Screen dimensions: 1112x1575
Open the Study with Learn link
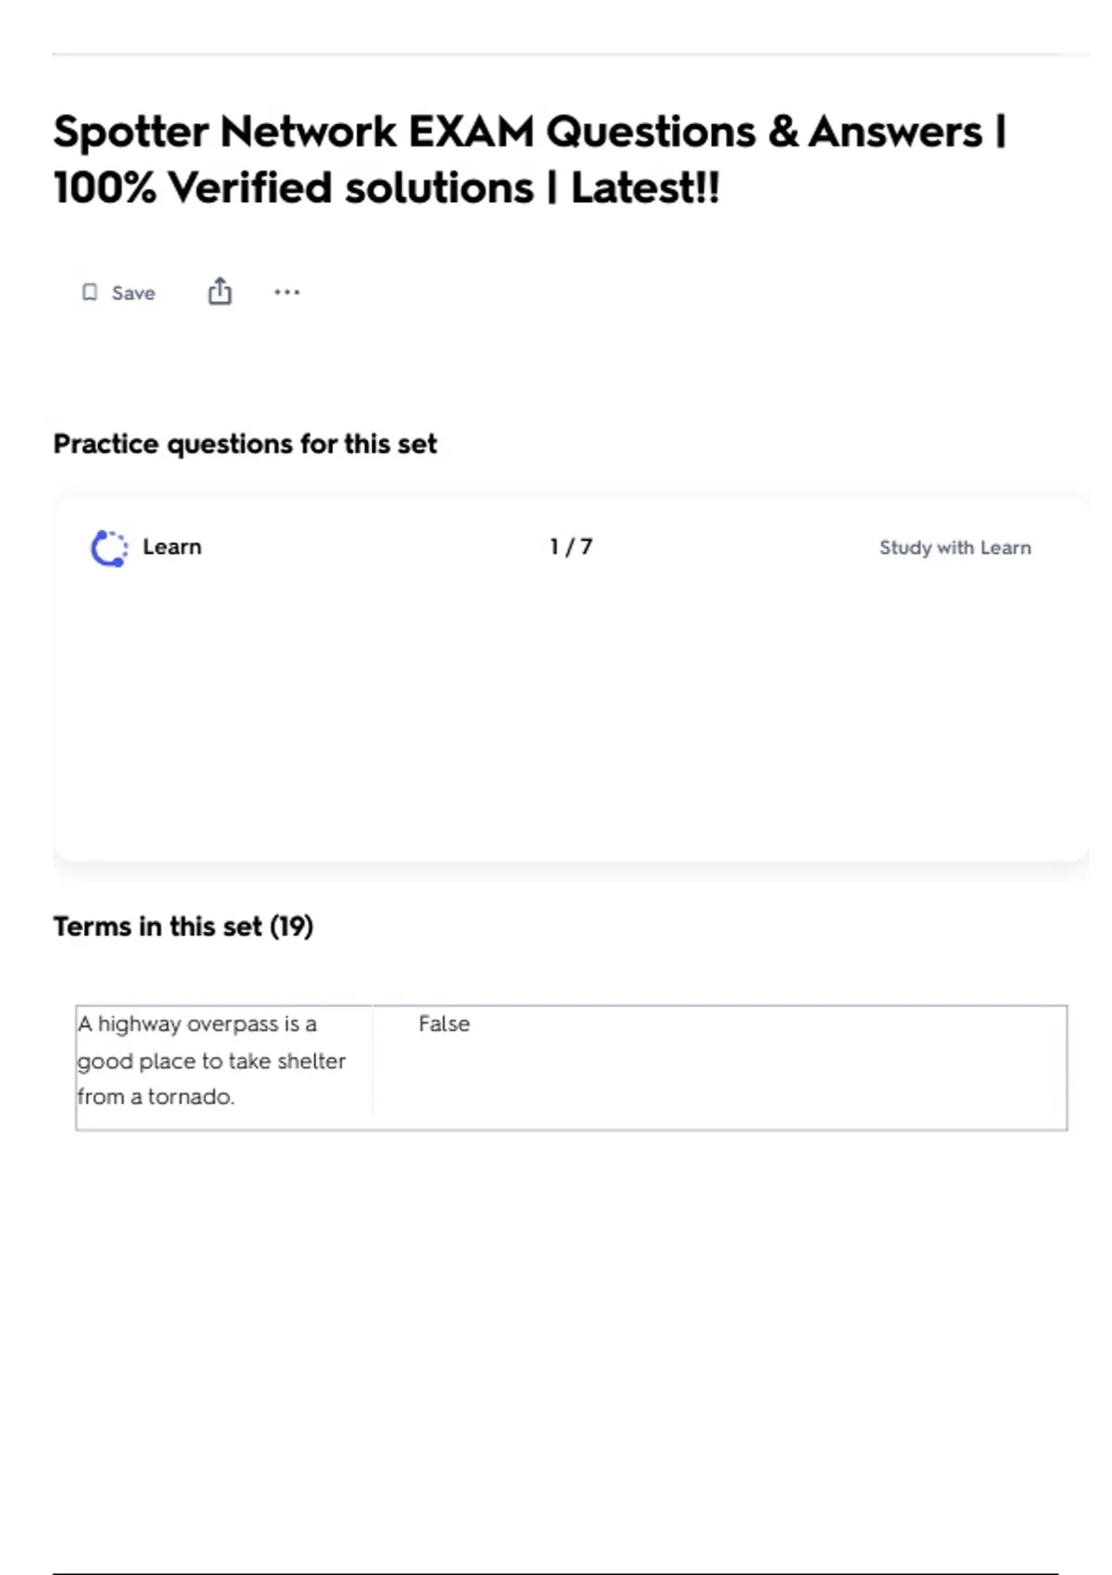[x=954, y=548]
